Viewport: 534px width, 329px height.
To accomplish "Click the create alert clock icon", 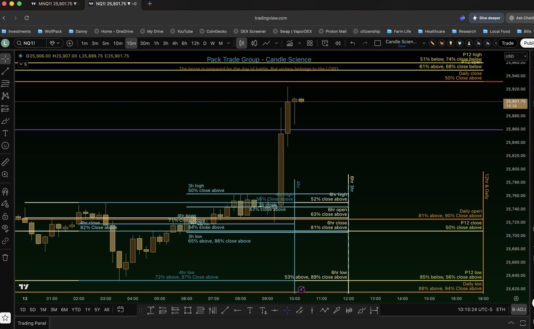I will click(325, 43).
